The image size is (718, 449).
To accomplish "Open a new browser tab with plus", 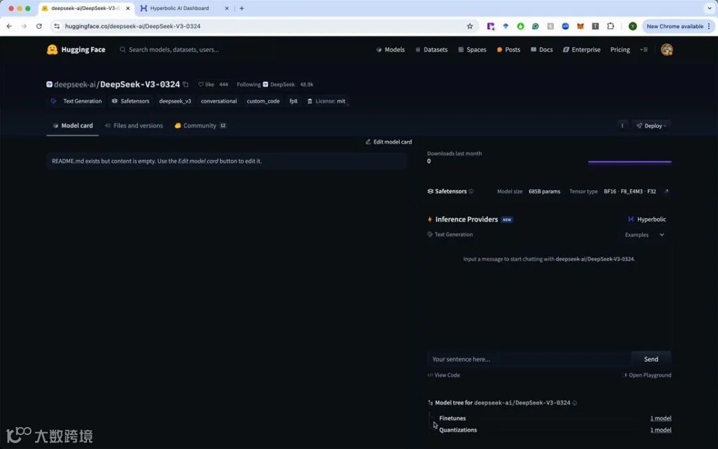I will coord(242,8).
